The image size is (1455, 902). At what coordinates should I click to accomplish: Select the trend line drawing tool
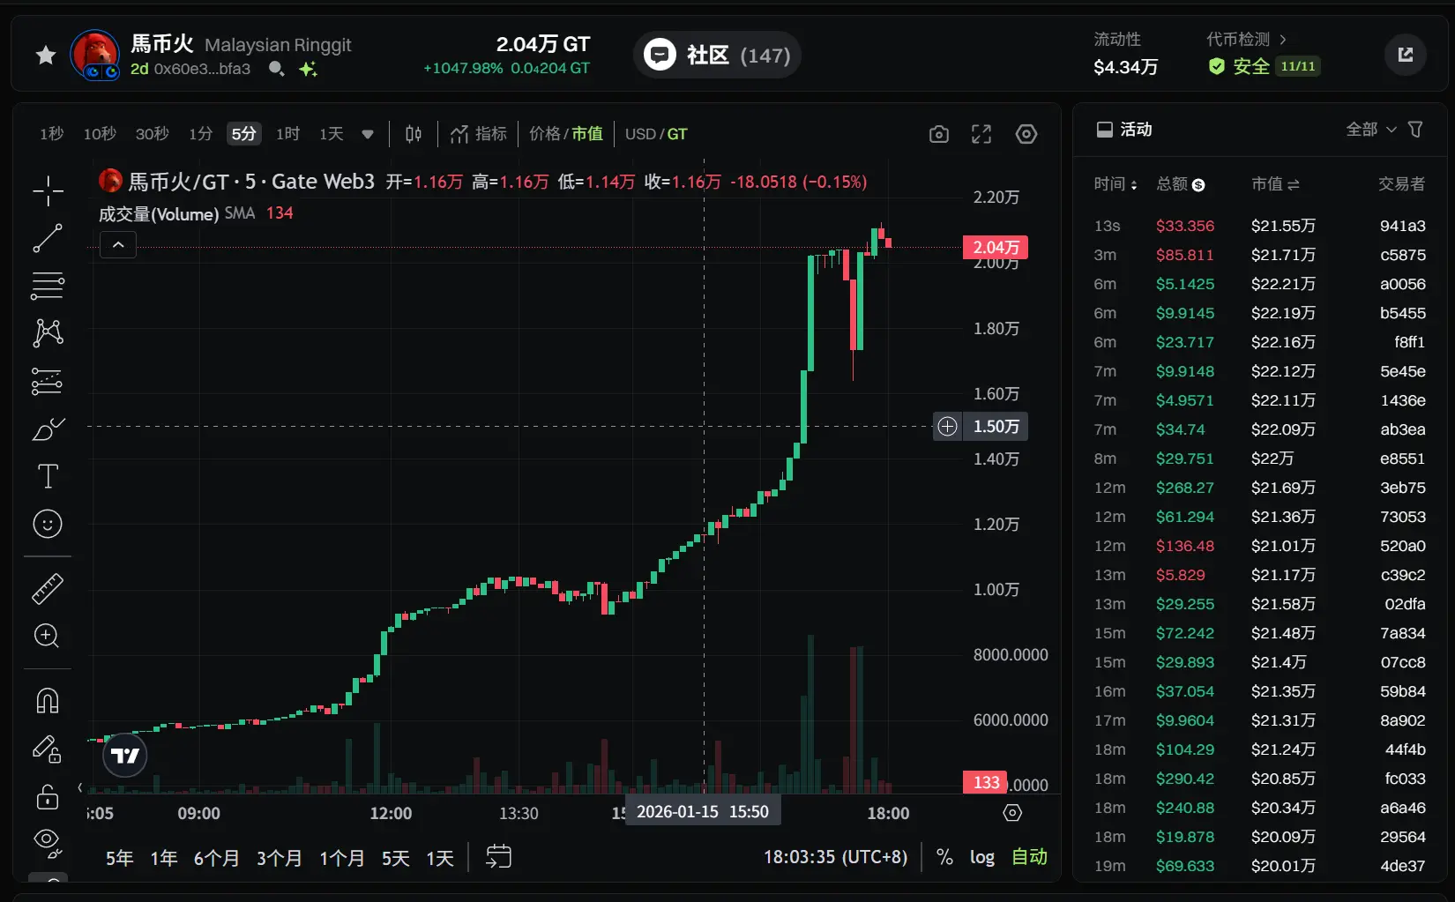pos(48,238)
